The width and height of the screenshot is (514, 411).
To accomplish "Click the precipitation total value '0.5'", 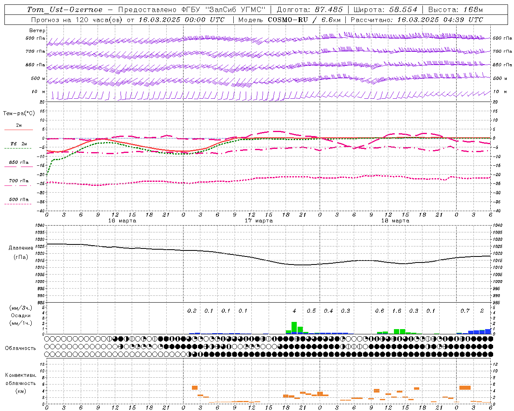I will (x=311, y=311).
